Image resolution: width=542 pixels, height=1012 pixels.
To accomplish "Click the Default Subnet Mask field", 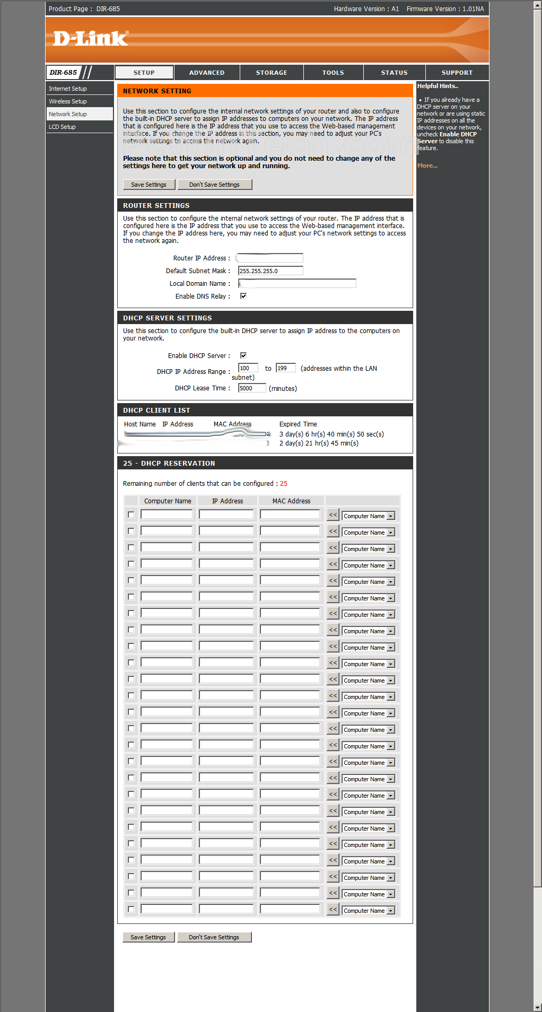I will point(270,271).
